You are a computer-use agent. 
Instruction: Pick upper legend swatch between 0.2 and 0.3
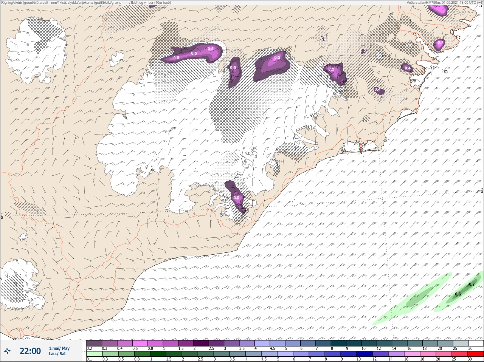94,343
